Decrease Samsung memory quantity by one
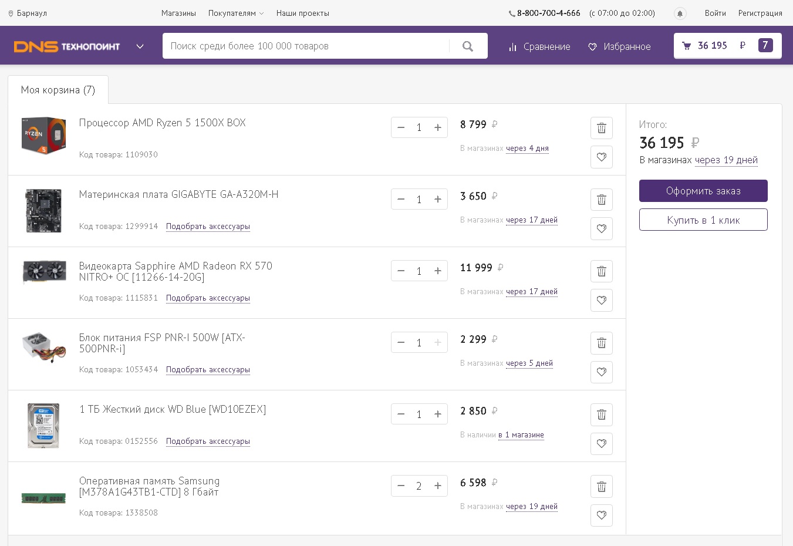Image resolution: width=793 pixels, height=546 pixels. pyautogui.click(x=401, y=486)
